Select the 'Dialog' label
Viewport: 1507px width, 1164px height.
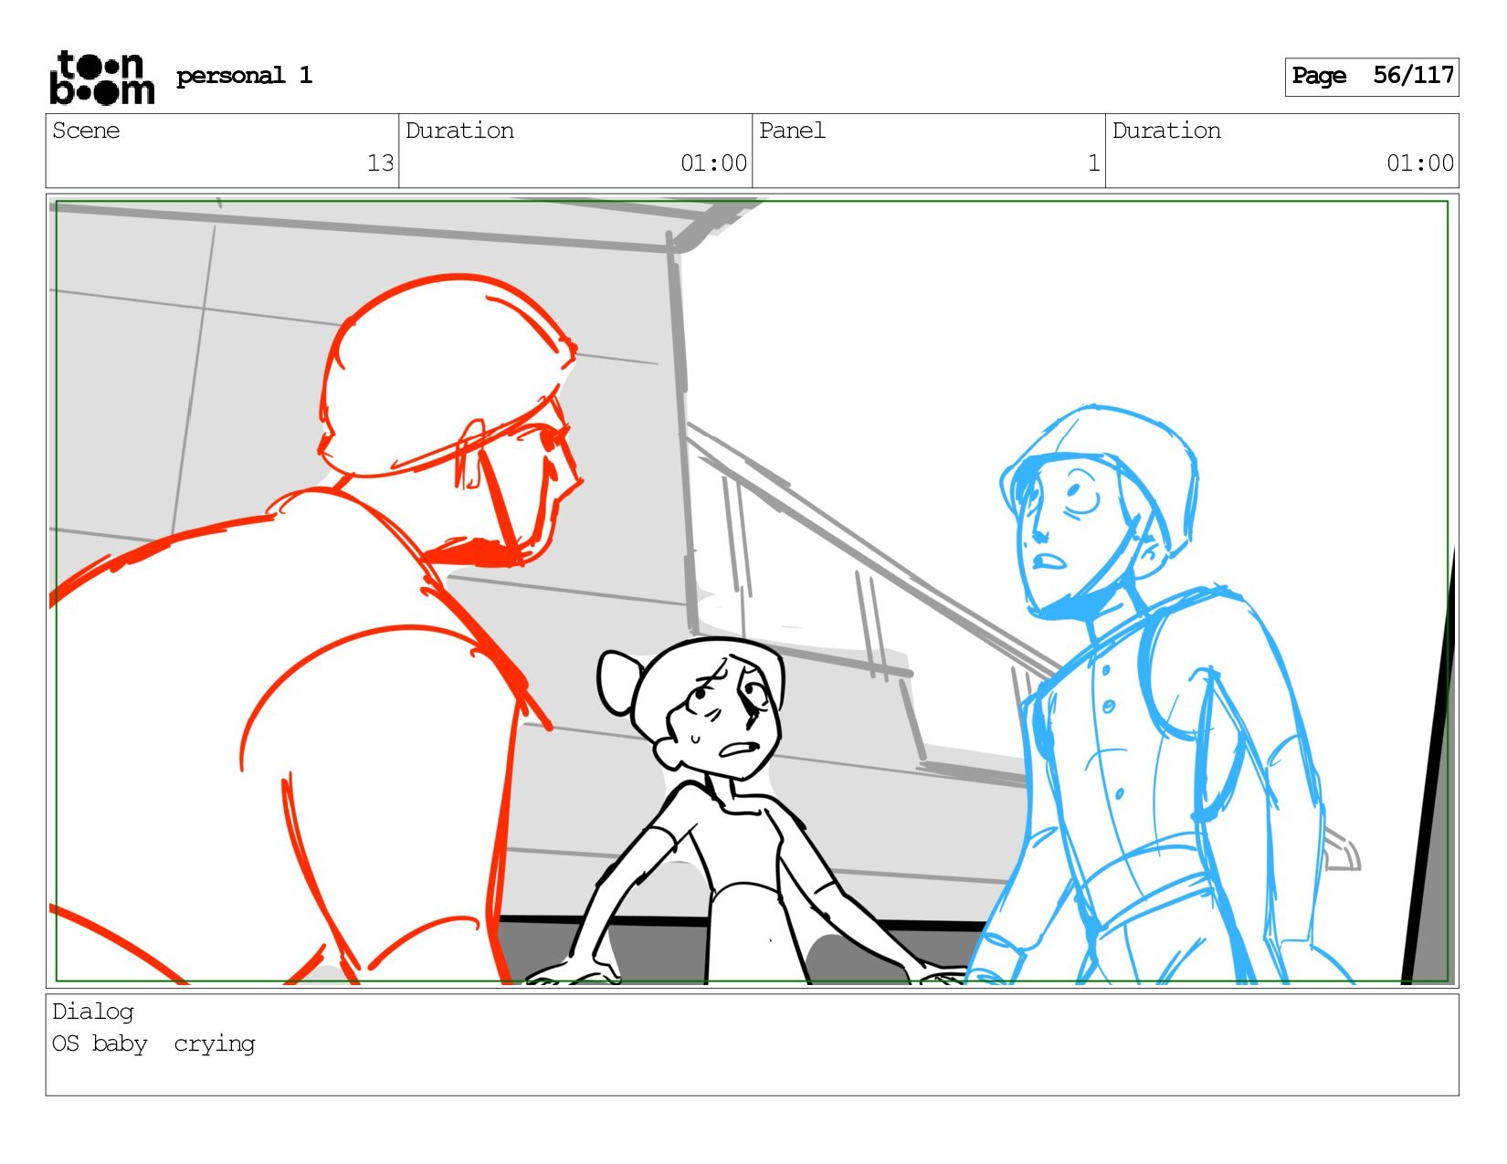pos(93,1012)
